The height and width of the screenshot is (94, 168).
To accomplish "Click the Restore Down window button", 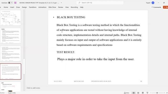I will coord(164,3).
